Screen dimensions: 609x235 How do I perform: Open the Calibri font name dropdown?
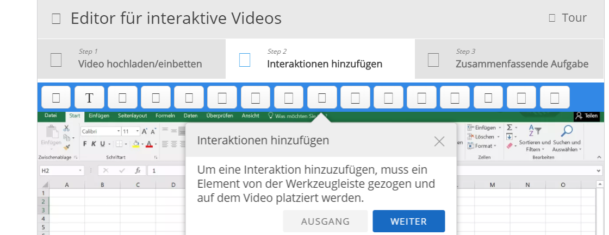pos(119,131)
